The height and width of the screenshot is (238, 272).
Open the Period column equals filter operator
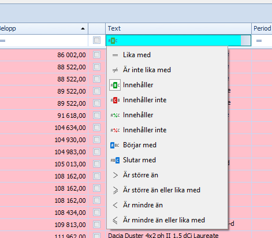(259, 40)
